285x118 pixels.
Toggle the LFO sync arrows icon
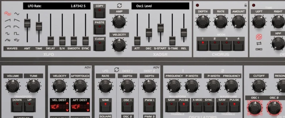pyautogui.click(x=116, y=70)
